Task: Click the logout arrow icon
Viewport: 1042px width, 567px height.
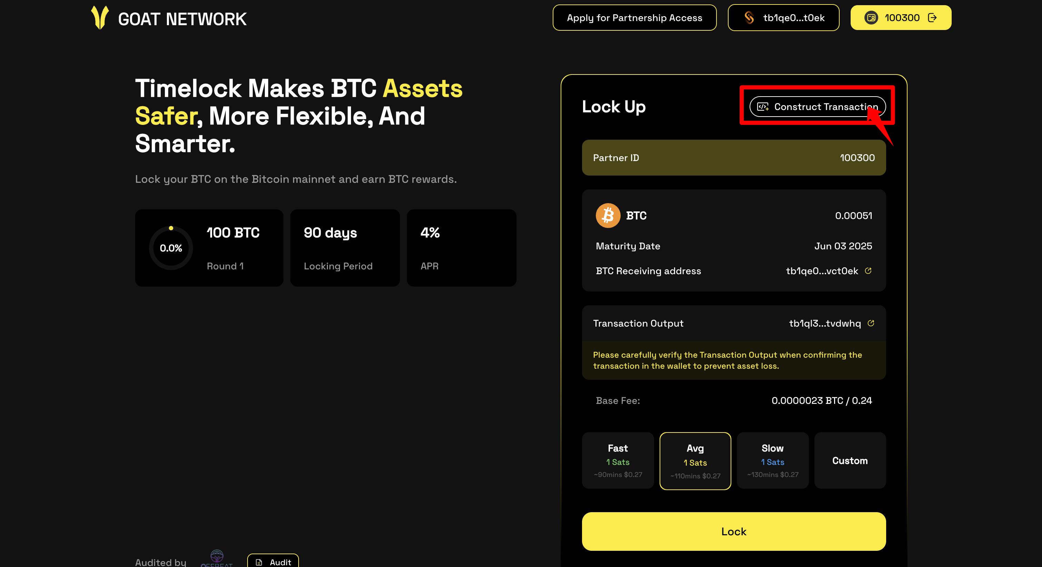Action: [932, 18]
